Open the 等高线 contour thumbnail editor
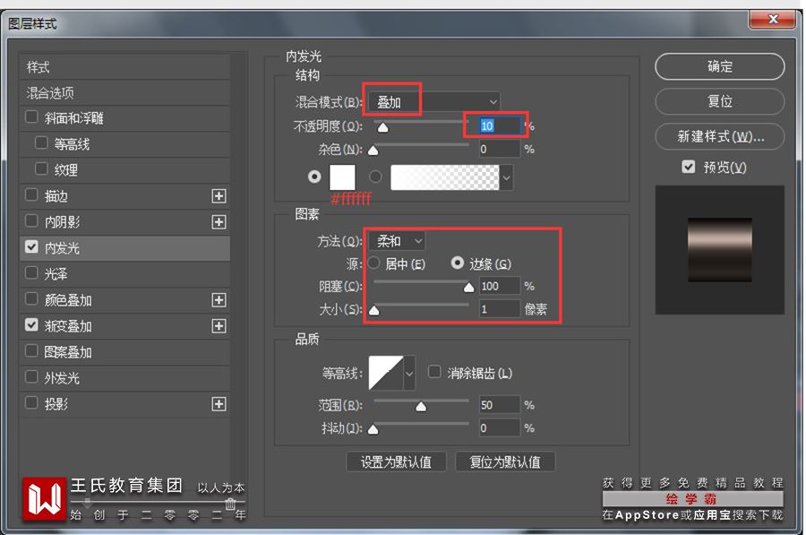This screenshot has height=535, width=806. coord(386,373)
